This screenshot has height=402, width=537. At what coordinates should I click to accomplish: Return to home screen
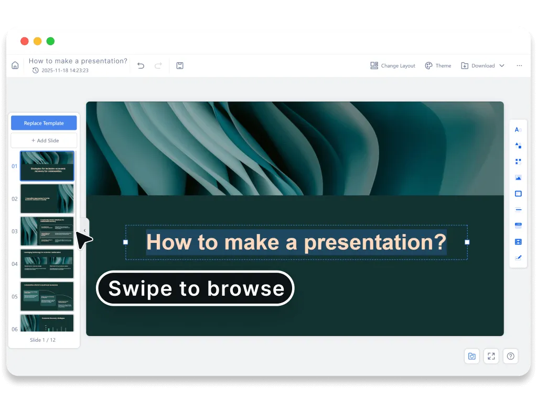[x=15, y=65]
